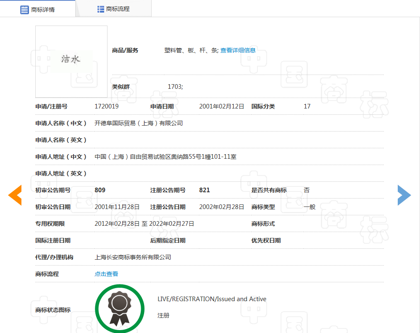The image size is (420, 333).
Task: Open the 洁水 trademark image thumbnail
Action: pos(71,62)
